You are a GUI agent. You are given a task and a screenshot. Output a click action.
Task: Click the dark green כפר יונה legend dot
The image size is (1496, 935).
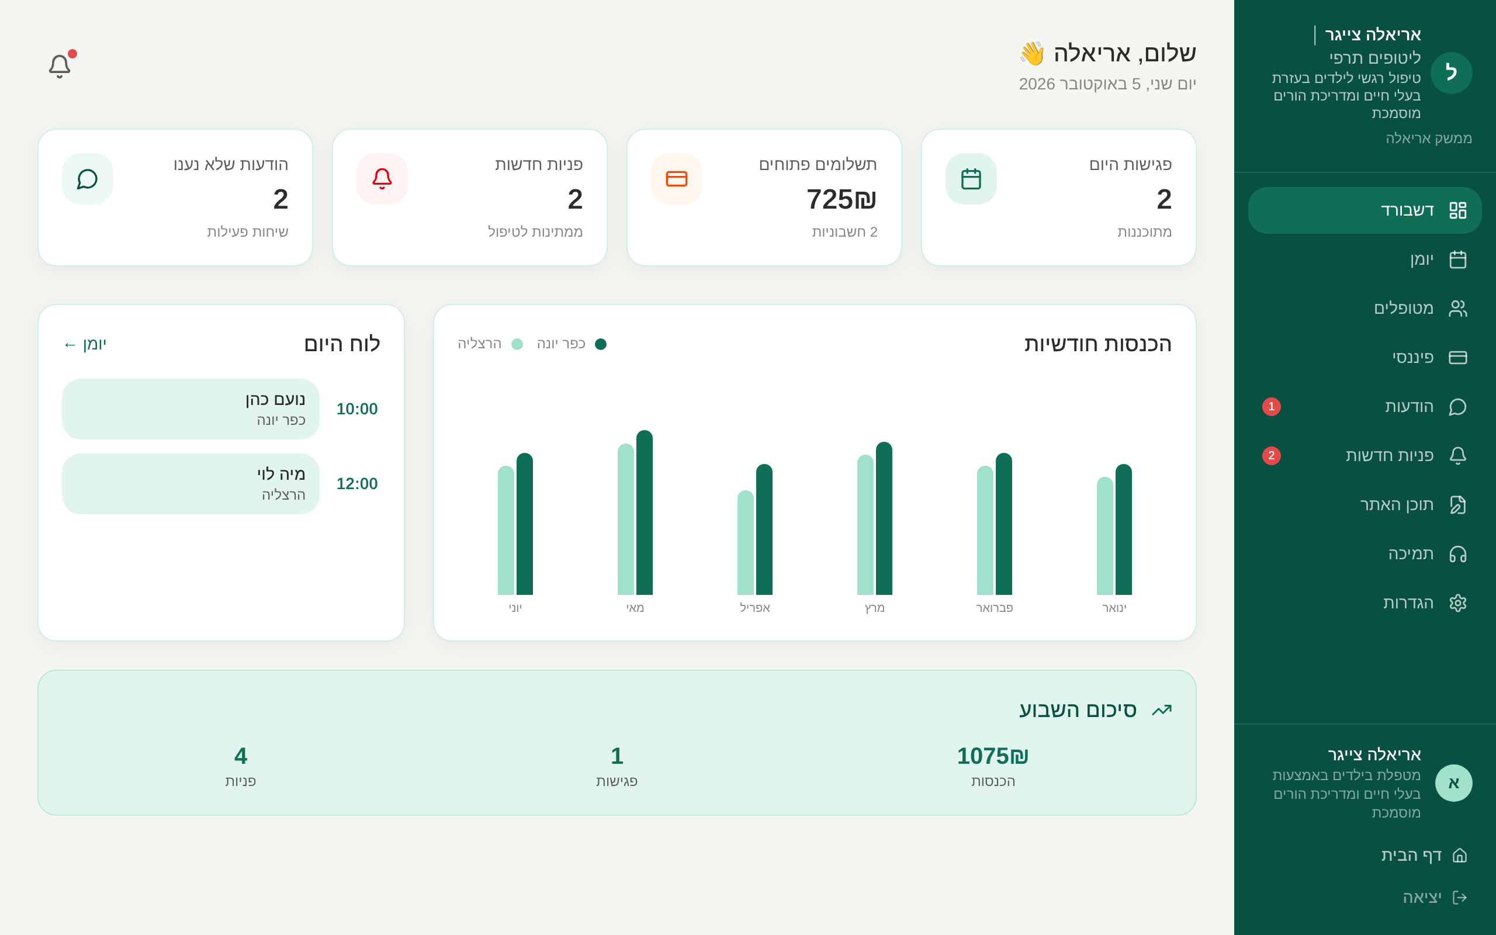(600, 344)
